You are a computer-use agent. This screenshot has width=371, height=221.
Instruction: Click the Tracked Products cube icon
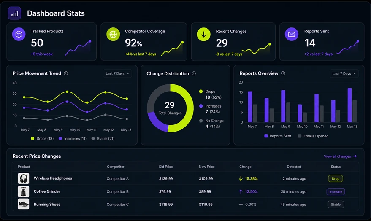click(19, 34)
